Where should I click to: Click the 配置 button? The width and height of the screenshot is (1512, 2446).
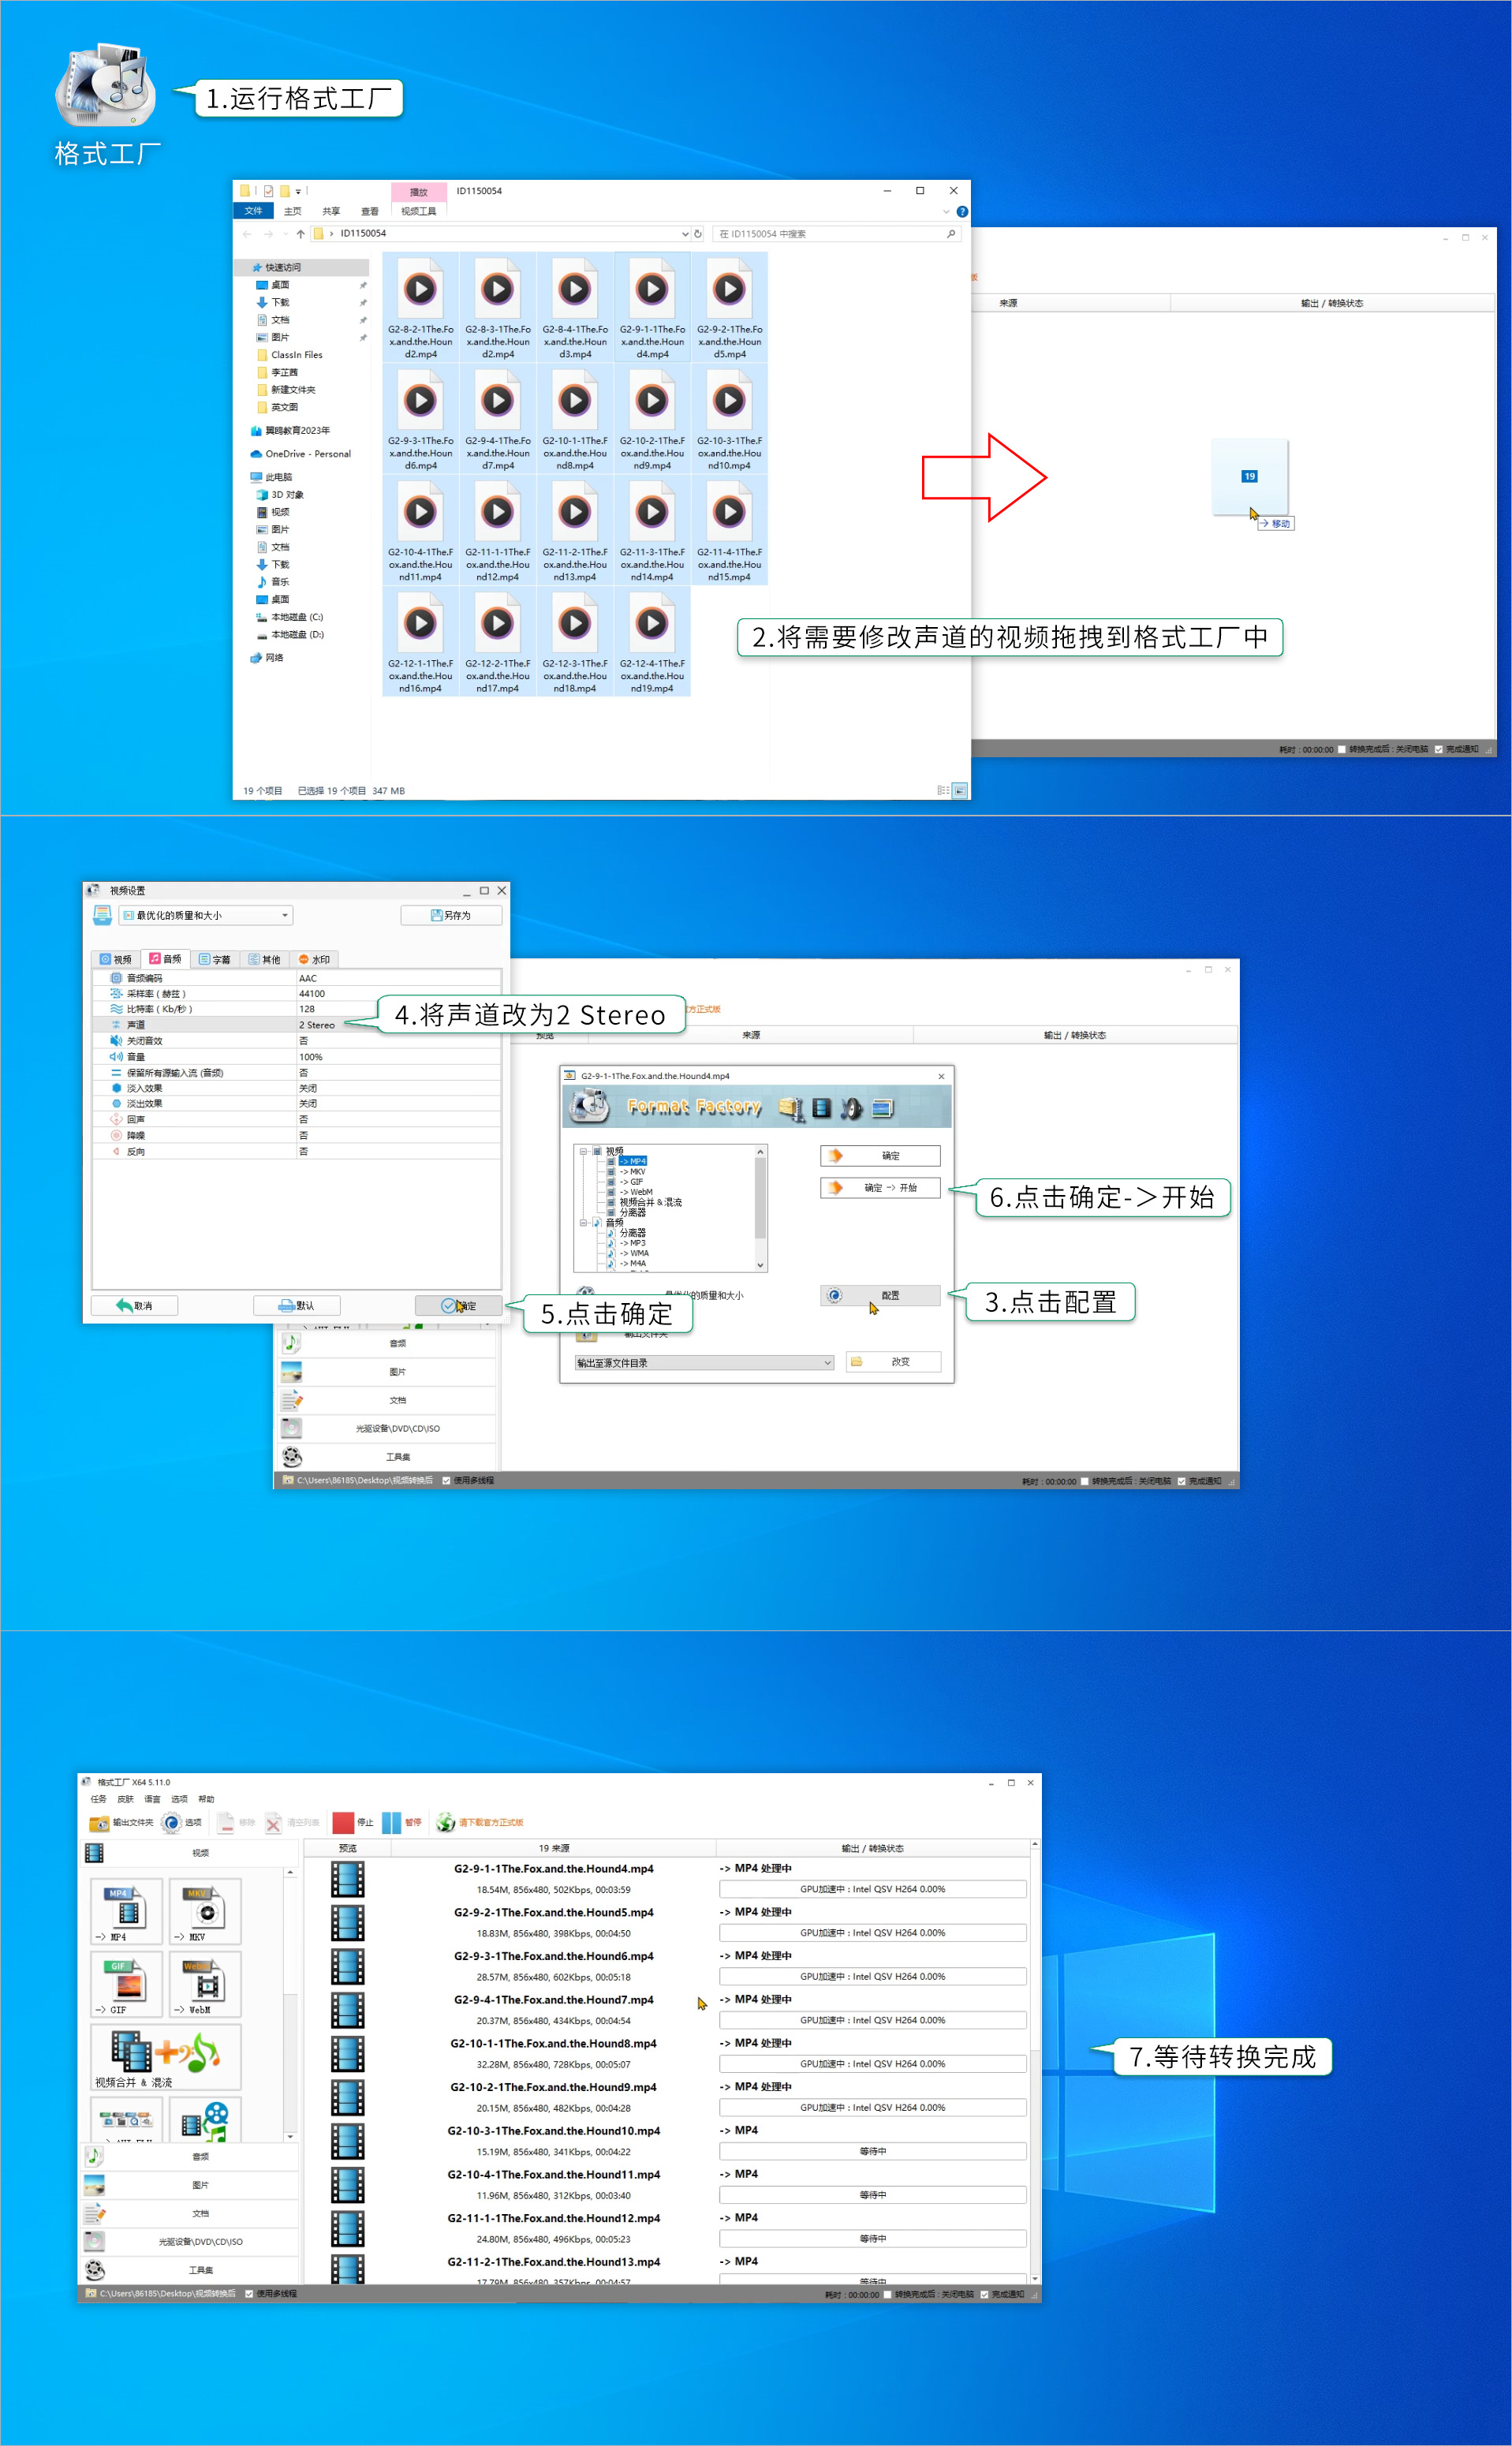(x=880, y=1295)
